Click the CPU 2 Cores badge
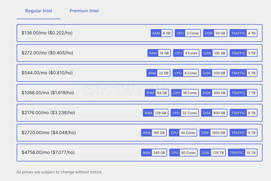Image resolution: width=271 pixels, height=181 pixels. pos(188,33)
